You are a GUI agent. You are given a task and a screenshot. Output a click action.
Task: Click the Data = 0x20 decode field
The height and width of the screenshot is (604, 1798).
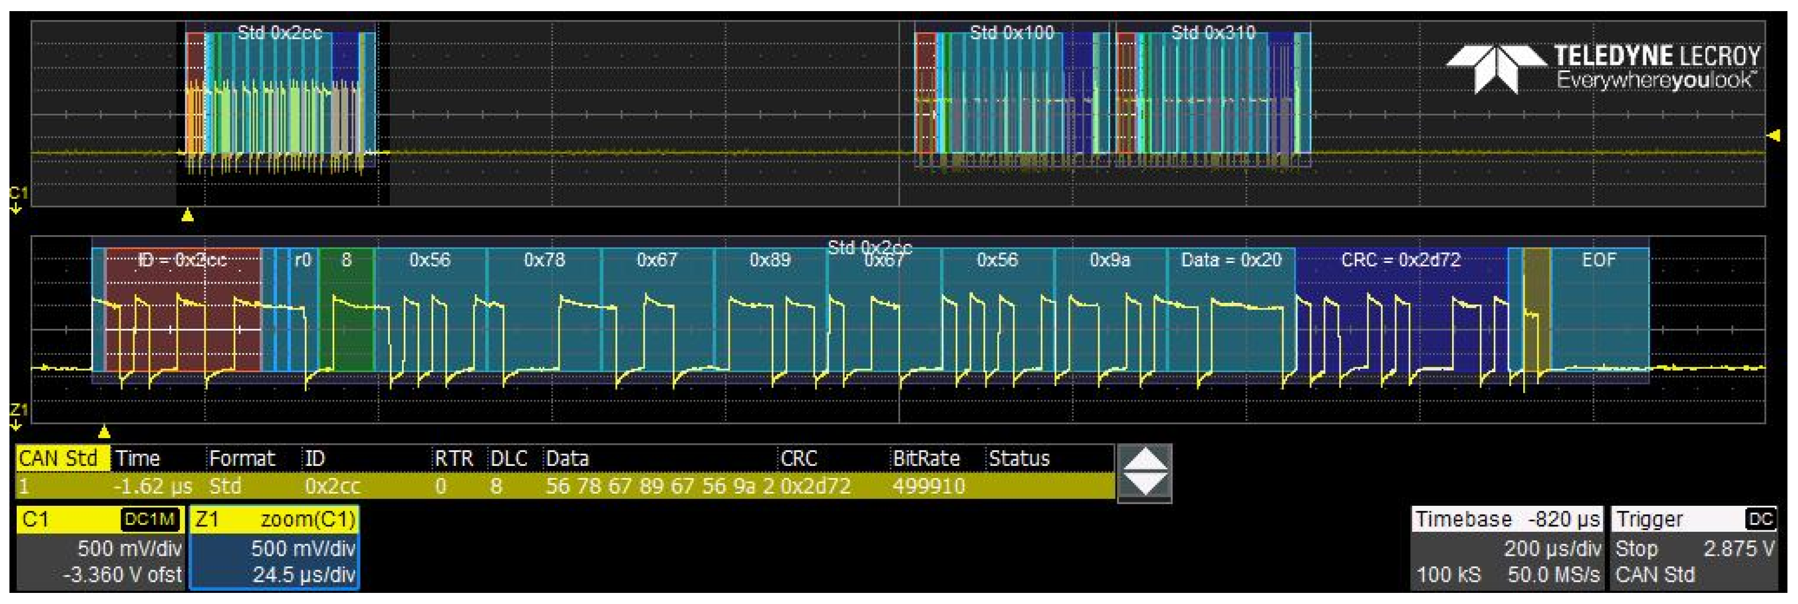pos(1231,309)
